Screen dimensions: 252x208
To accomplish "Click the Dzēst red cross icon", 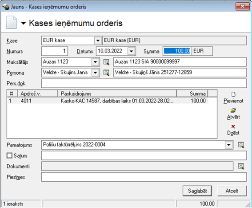I will [x=233, y=126].
